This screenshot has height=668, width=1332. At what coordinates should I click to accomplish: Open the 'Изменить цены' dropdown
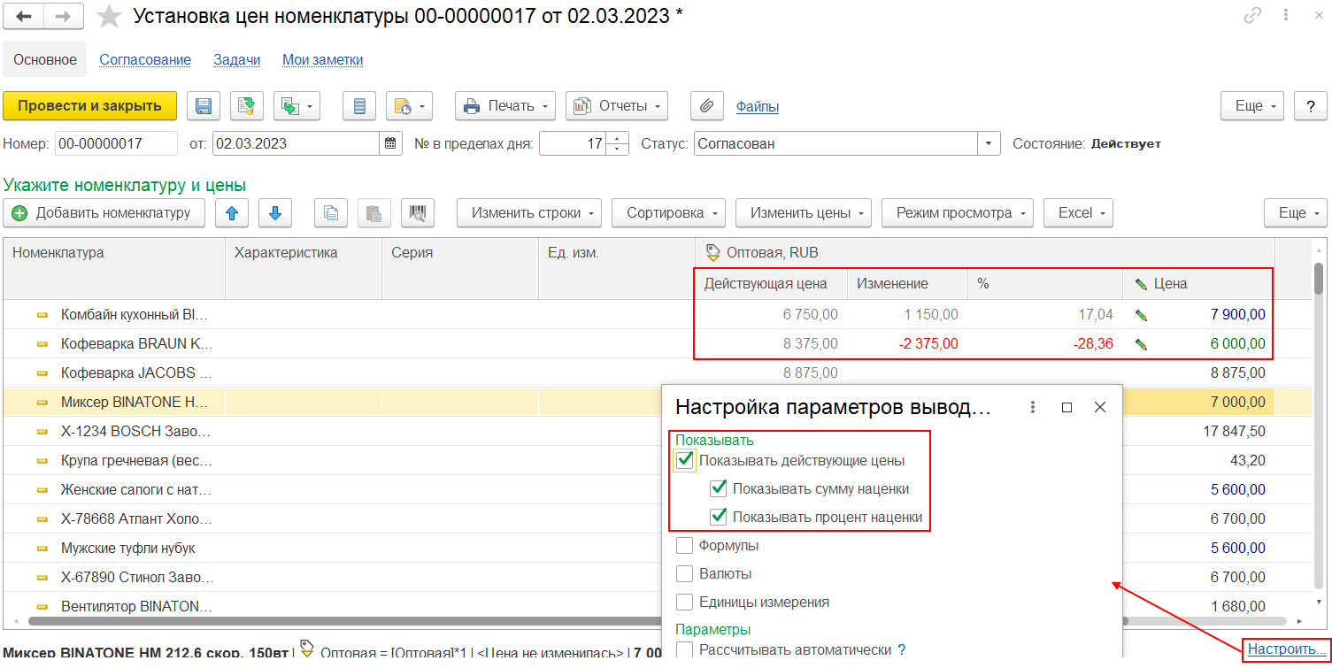[x=803, y=213]
